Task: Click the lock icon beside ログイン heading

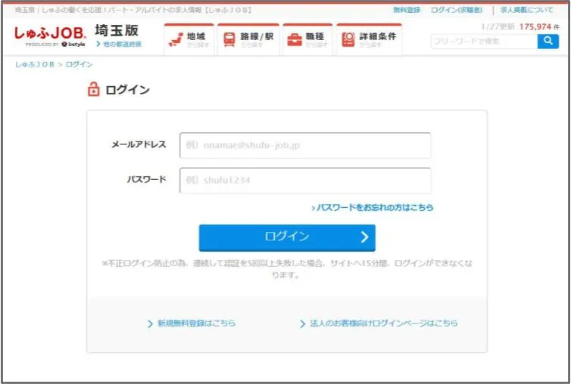Action: [94, 89]
